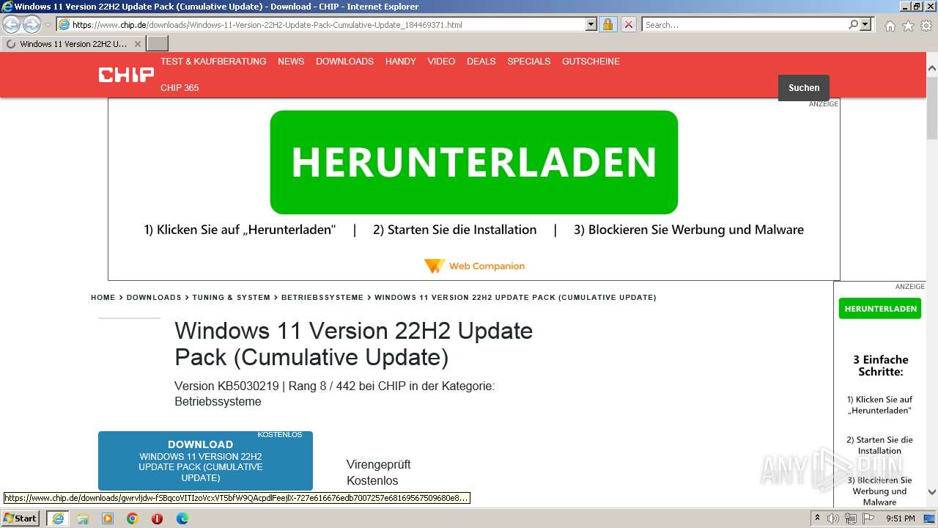
Task: Go to DOWNLOADS breadcrumb link
Action: (154, 297)
